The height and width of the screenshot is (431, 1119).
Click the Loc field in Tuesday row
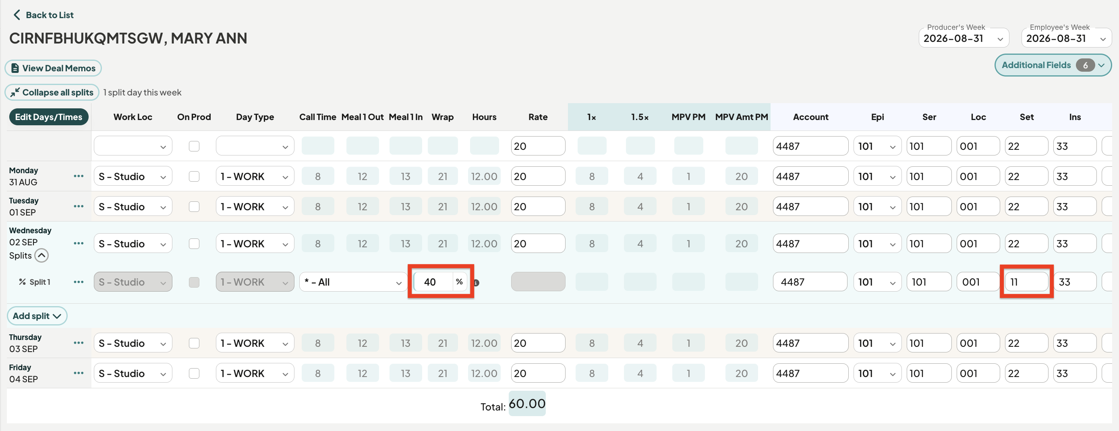978,206
